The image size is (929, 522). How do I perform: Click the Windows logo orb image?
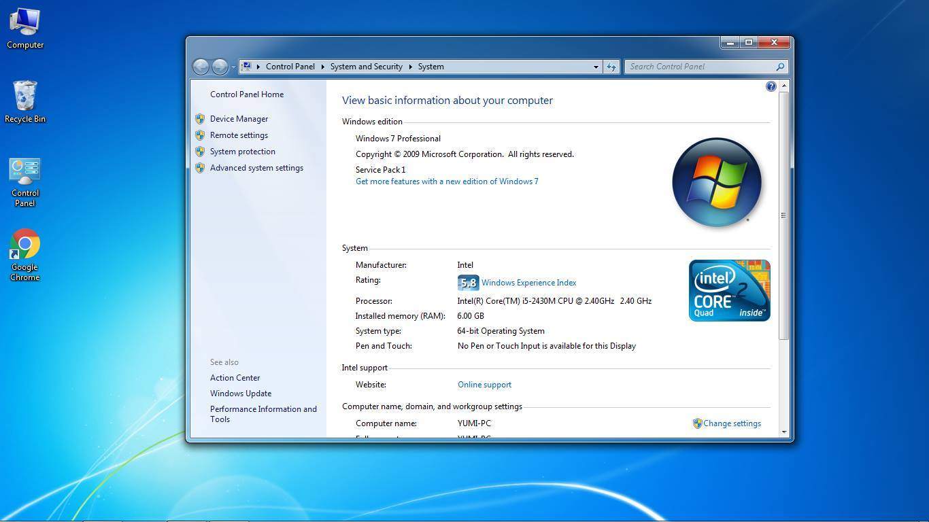(x=717, y=182)
